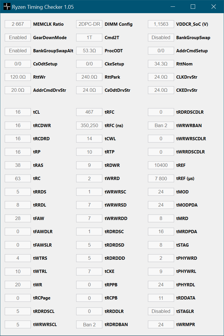Close the Ryzen Timing Checker window
The height and width of the screenshot is (336, 224).
pyautogui.click(x=213, y=7)
